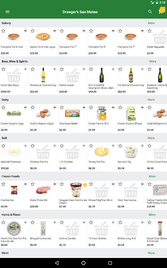Add Winged Corkscrew with plus icon
Image resolution: width=167 pixels, height=268 pixels.
(x=55, y=222)
